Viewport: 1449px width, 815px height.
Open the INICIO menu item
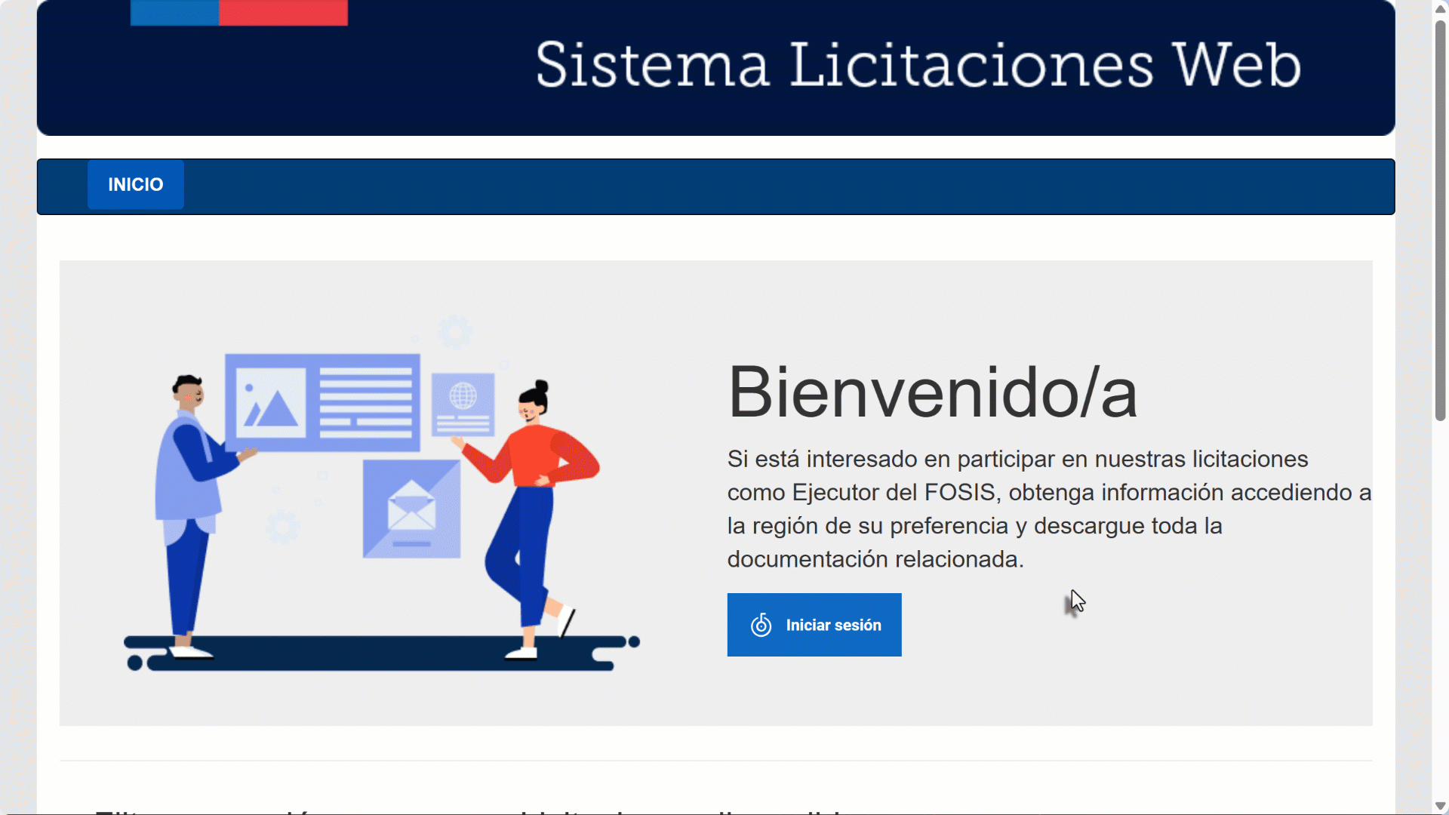pyautogui.click(x=136, y=185)
